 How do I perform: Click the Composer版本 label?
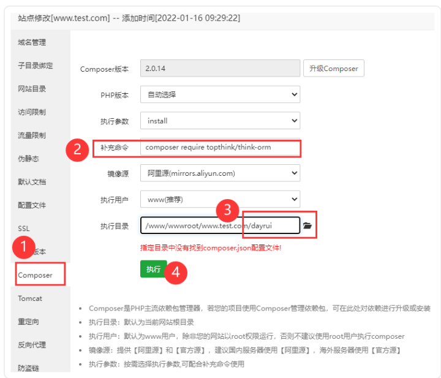104,69
